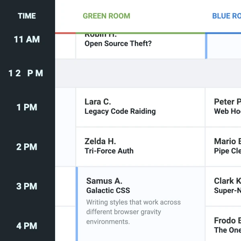Viewport: 241px width, 241px height.
Task: Click the TIME column header
Action: [x=27, y=16]
